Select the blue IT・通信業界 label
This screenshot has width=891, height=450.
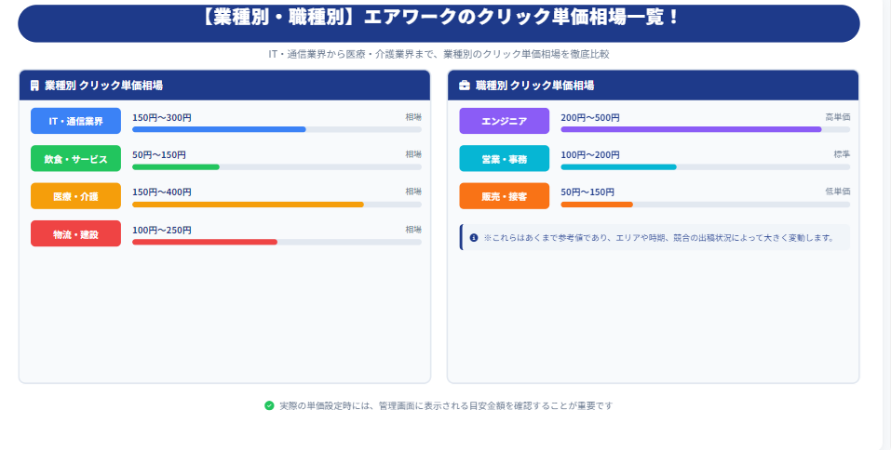75,122
